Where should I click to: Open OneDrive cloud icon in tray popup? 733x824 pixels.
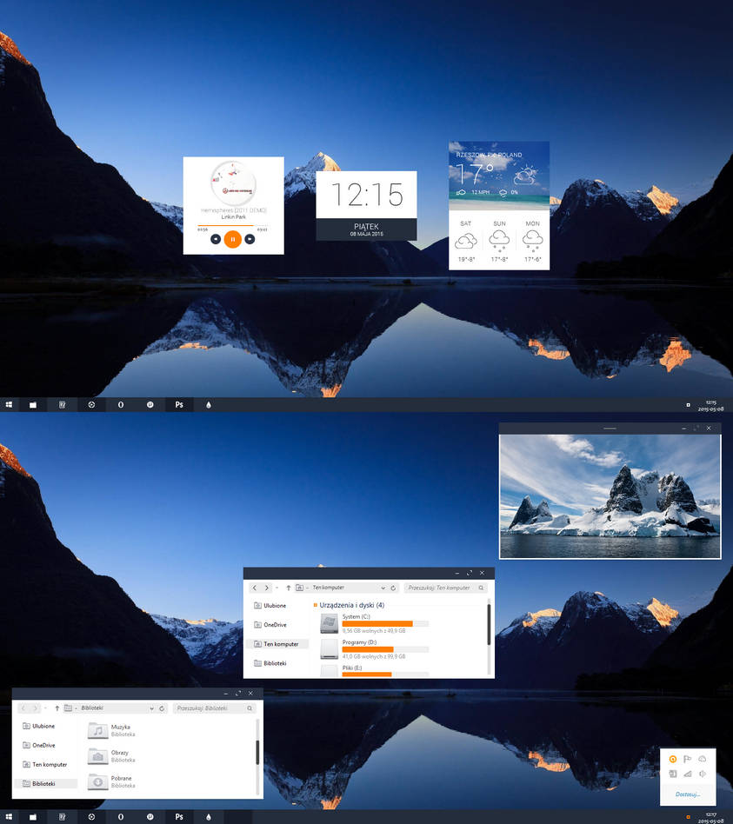click(x=702, y=759)
